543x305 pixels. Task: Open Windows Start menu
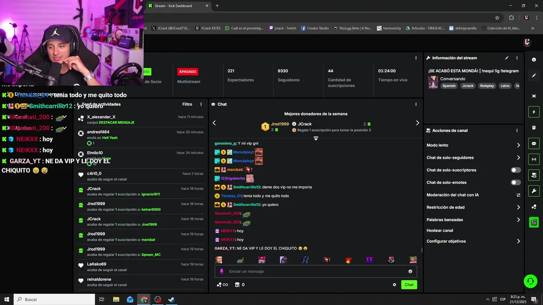click(x=7, y=299)
